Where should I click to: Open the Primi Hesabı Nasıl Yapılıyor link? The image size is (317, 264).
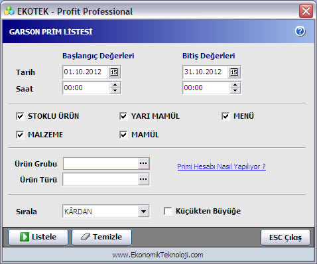click(x=222, y=166)
